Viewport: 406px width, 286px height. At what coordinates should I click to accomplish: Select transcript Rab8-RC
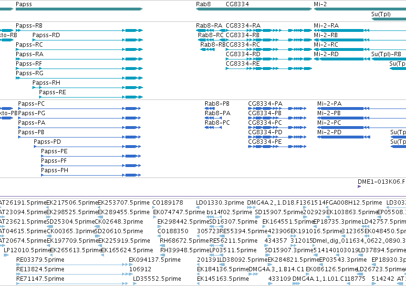(x=211, y=35)
